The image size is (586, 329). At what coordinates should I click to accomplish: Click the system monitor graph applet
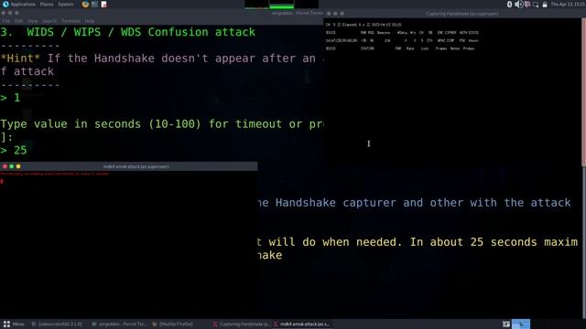(x=281, y=5)
